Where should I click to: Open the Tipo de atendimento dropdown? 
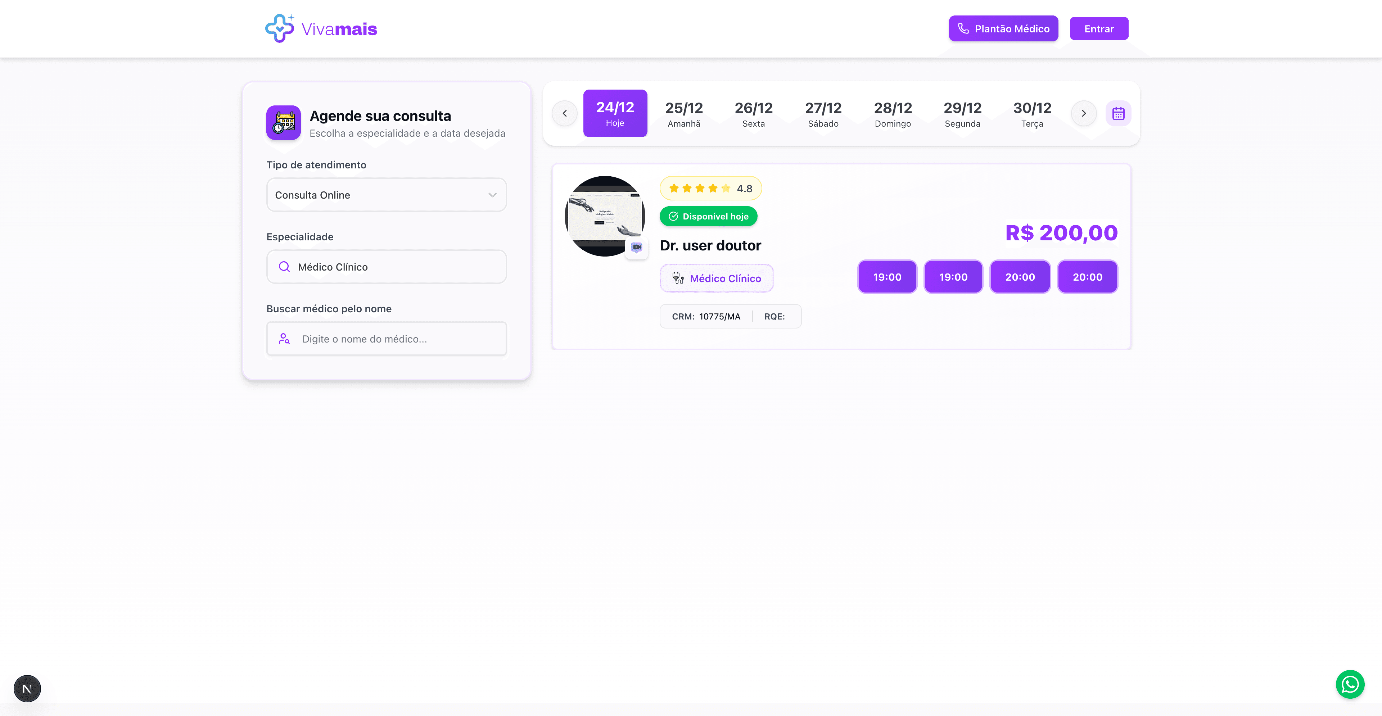click(386, 195)
